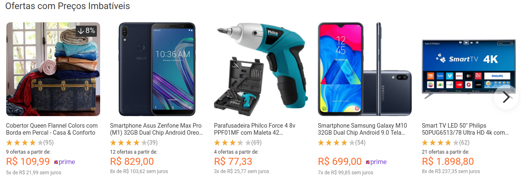Open Cobertor Queen Flannel Colors title link
The width and height of the screenshot is (524, 183).
(52, 129)
